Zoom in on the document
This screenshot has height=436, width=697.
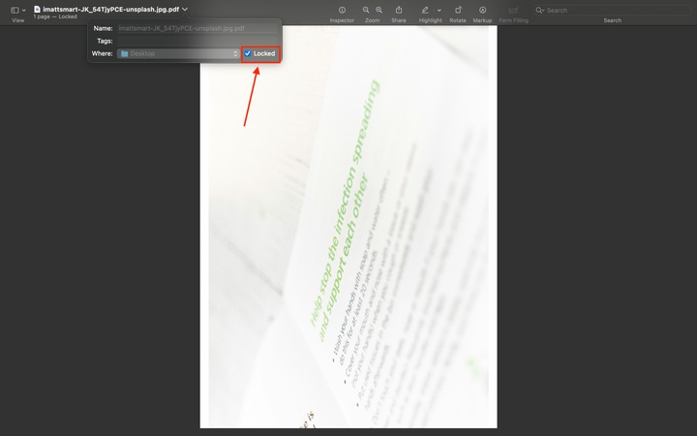pyautogui.click(x=379, y=10)
